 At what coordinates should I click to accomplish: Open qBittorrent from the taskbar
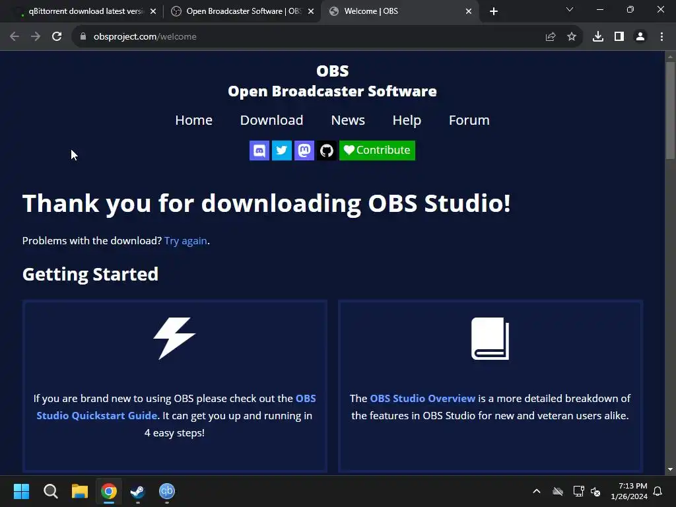pyautogui.click(x=167, y=491)
